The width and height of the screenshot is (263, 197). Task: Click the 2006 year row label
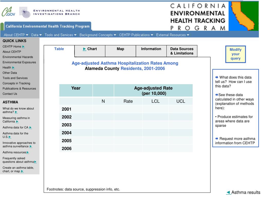(67, 149)
